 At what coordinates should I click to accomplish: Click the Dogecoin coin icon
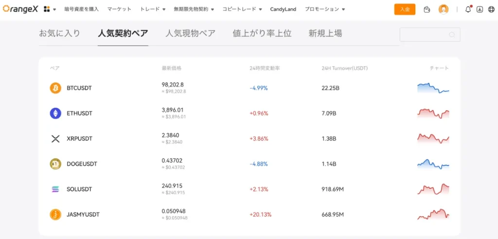tap(55, 164)
